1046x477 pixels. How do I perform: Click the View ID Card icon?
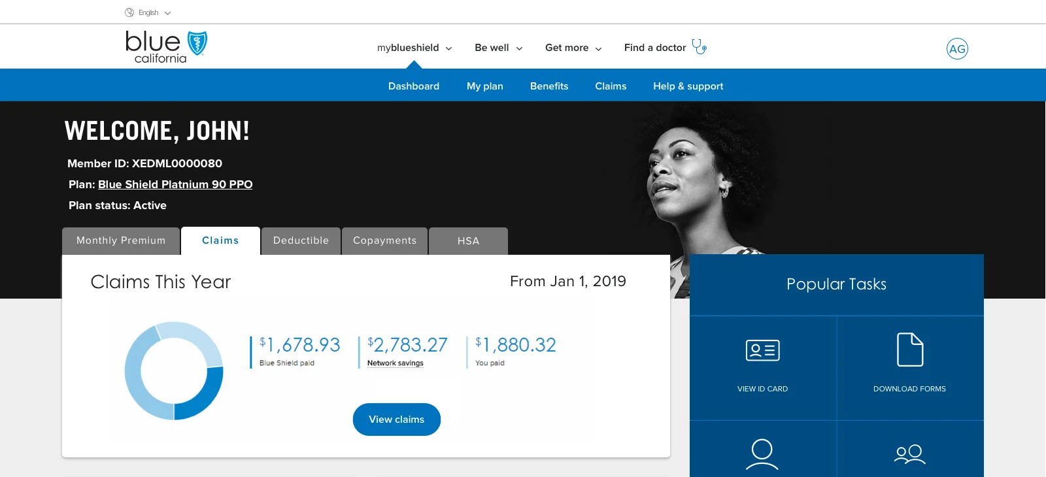tap(763, 351)
